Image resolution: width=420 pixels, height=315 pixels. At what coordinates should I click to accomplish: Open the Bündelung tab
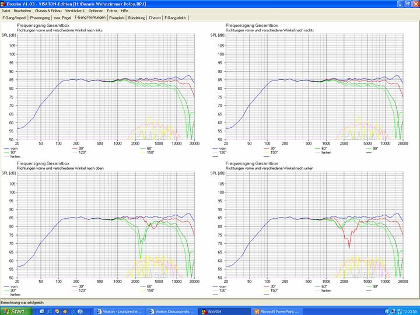click(137, 18)
